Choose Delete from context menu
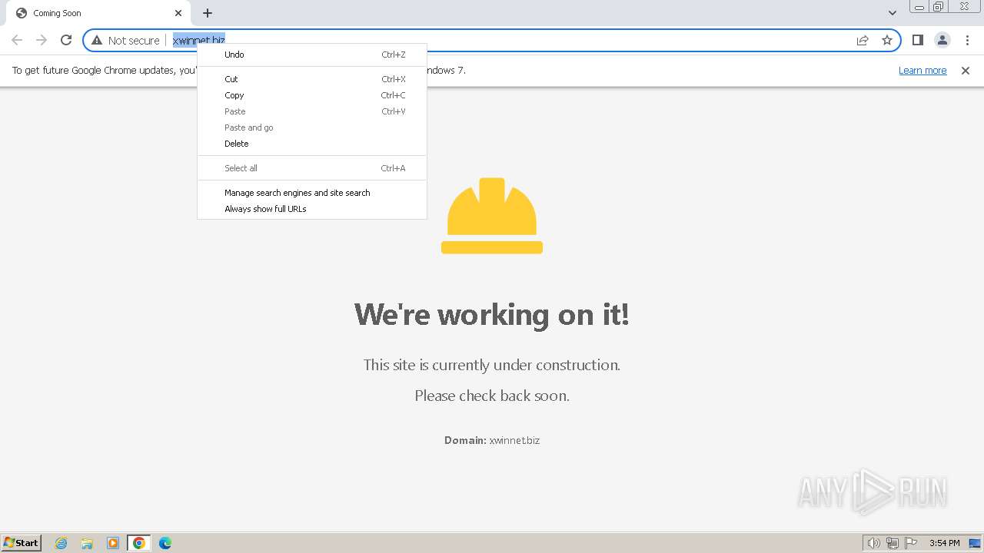Image resolution: width=984 pixels, height=553 pixels. (x=312, y=144)
